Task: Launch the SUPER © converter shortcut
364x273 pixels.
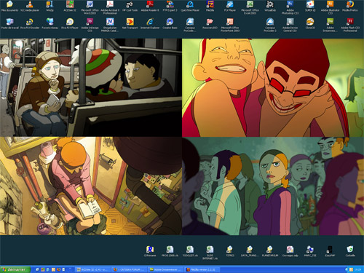Action: (310, 6)
